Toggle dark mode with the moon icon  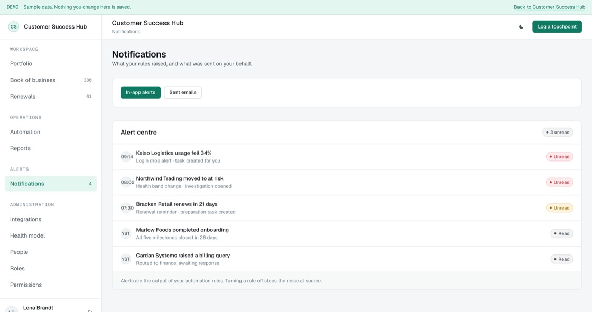[521, 27]
